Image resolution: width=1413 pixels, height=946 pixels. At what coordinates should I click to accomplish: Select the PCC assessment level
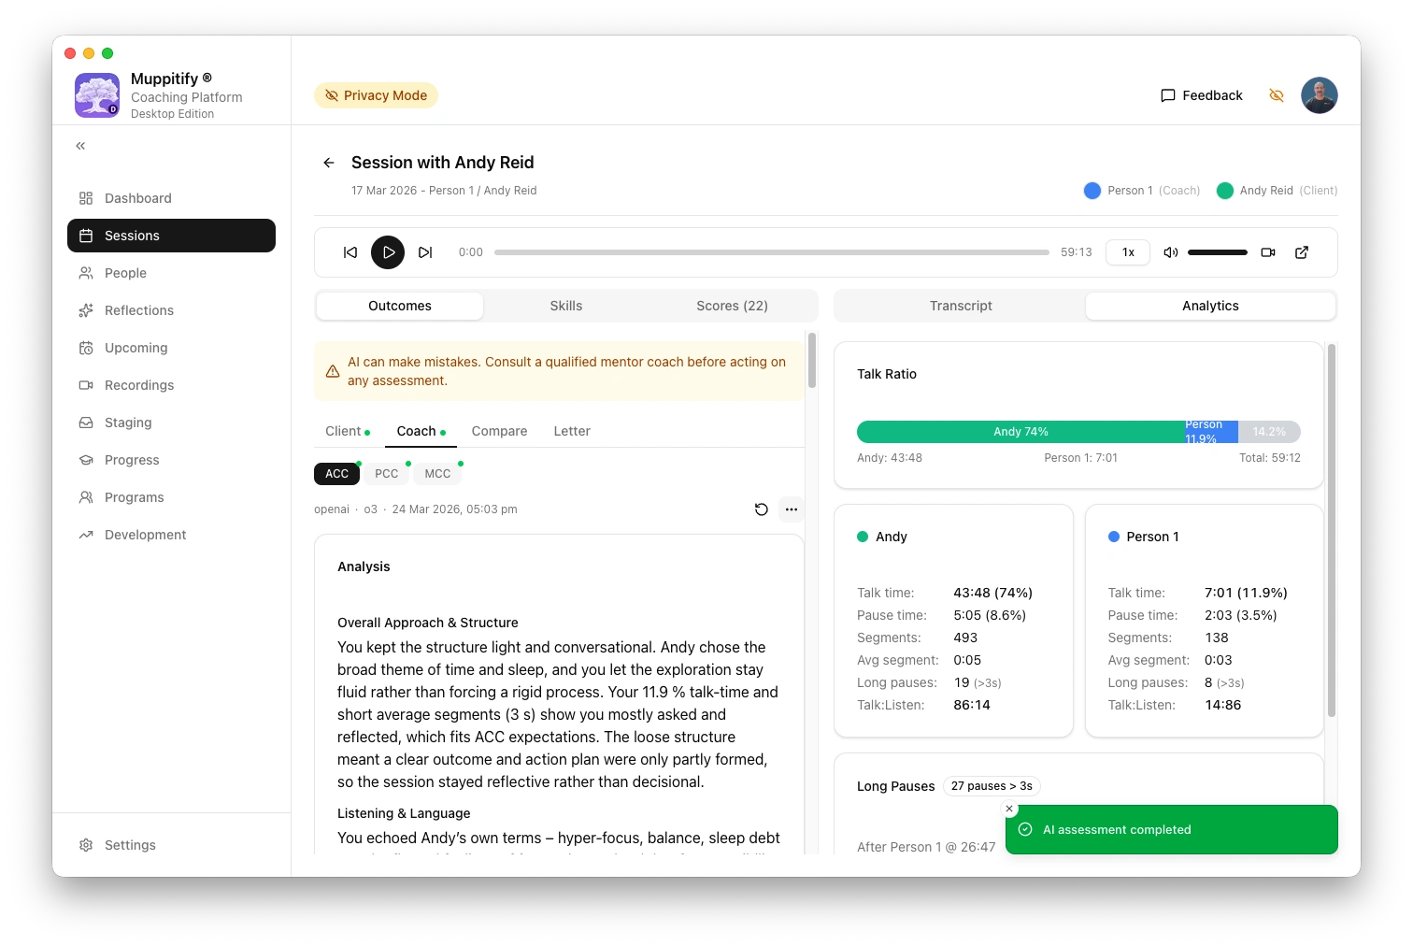click(x=386, y=474)
